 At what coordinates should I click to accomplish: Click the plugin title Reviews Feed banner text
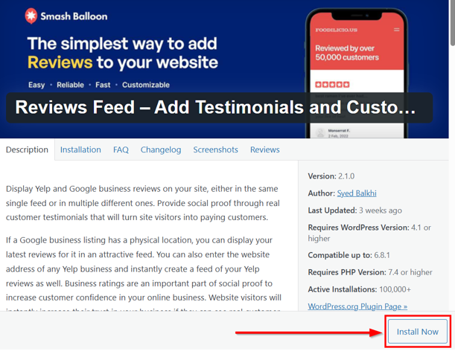(x=215, y=107)
